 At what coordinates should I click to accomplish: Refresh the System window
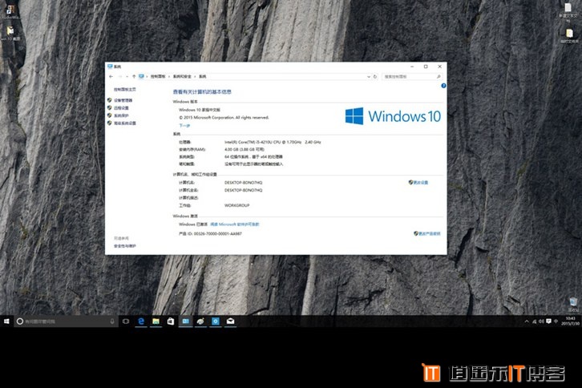[375, 76]
